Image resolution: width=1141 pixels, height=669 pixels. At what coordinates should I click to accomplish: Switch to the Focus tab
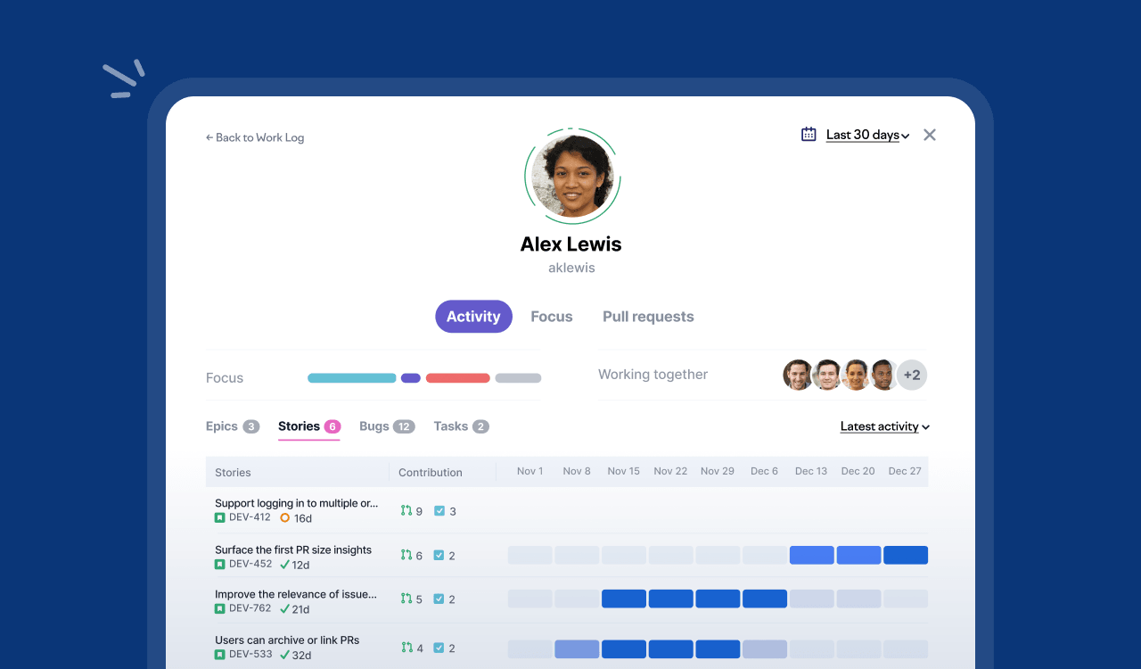tap(551, 316)
